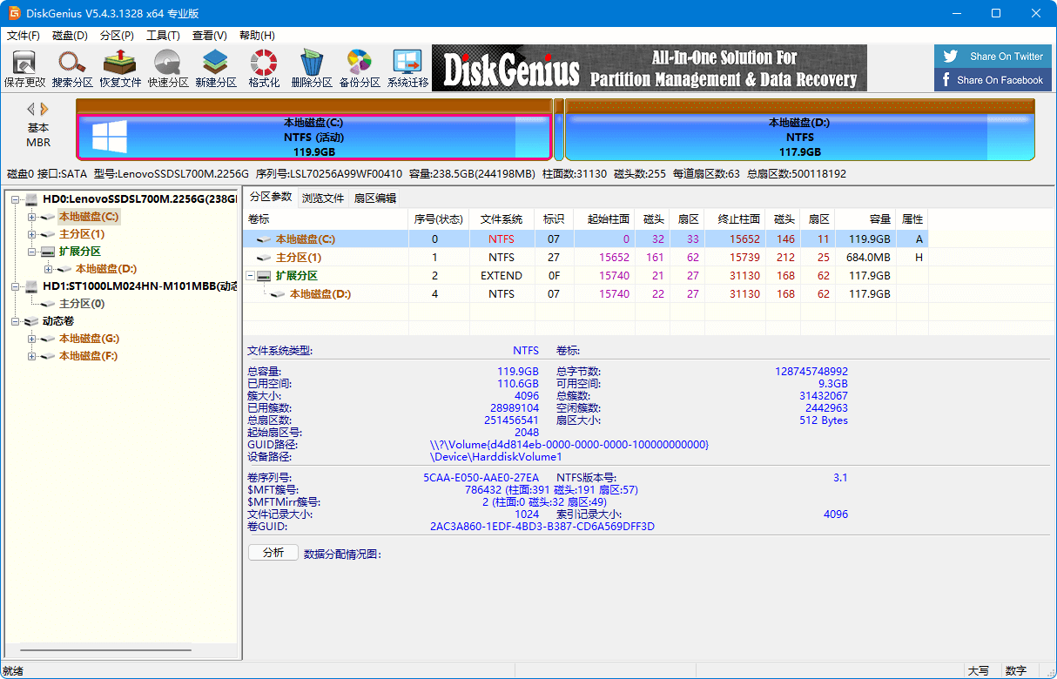The height and width of the screenshot is (679, 1057).
Task: Open the 搜索分区 tool
Action: click(x=72, y=69)
